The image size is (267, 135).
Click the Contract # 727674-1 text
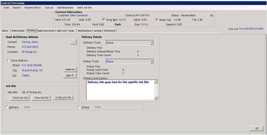(x=137, y=15)
